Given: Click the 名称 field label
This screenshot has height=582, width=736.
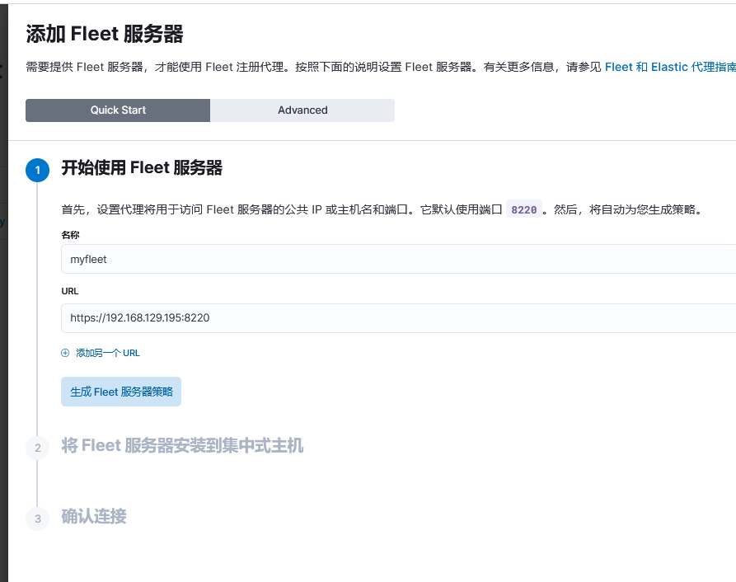Looking at the screenshot, I should coord(70,236).
